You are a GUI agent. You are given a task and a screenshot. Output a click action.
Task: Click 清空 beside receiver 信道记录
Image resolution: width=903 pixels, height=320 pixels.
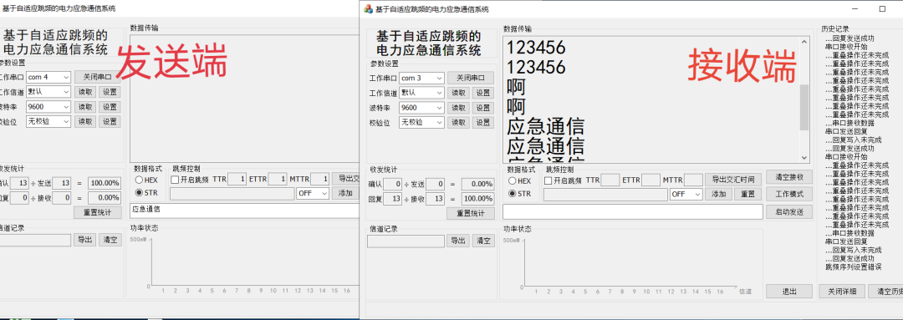pos(483,241)
